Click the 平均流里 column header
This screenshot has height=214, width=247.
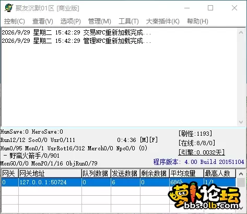(x=186, y=173)
